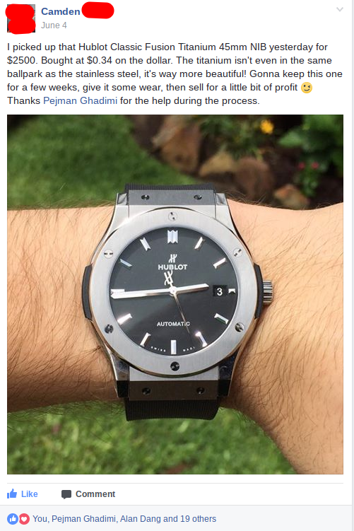Screen dimensions: 354x531
Task: Open the June 4 post timestamp
Action: click(54, 25)
